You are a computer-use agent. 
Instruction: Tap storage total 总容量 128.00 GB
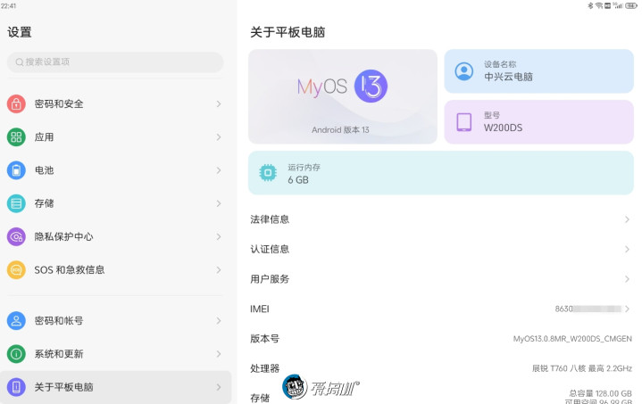(x=600, y=393)
